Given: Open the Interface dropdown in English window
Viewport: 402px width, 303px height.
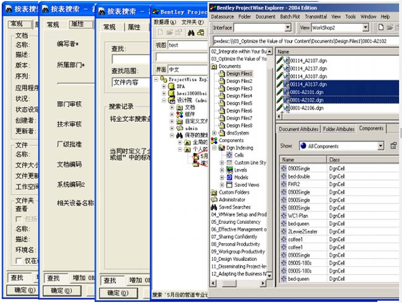Looking at the screenshot, I should coord(288,27).
